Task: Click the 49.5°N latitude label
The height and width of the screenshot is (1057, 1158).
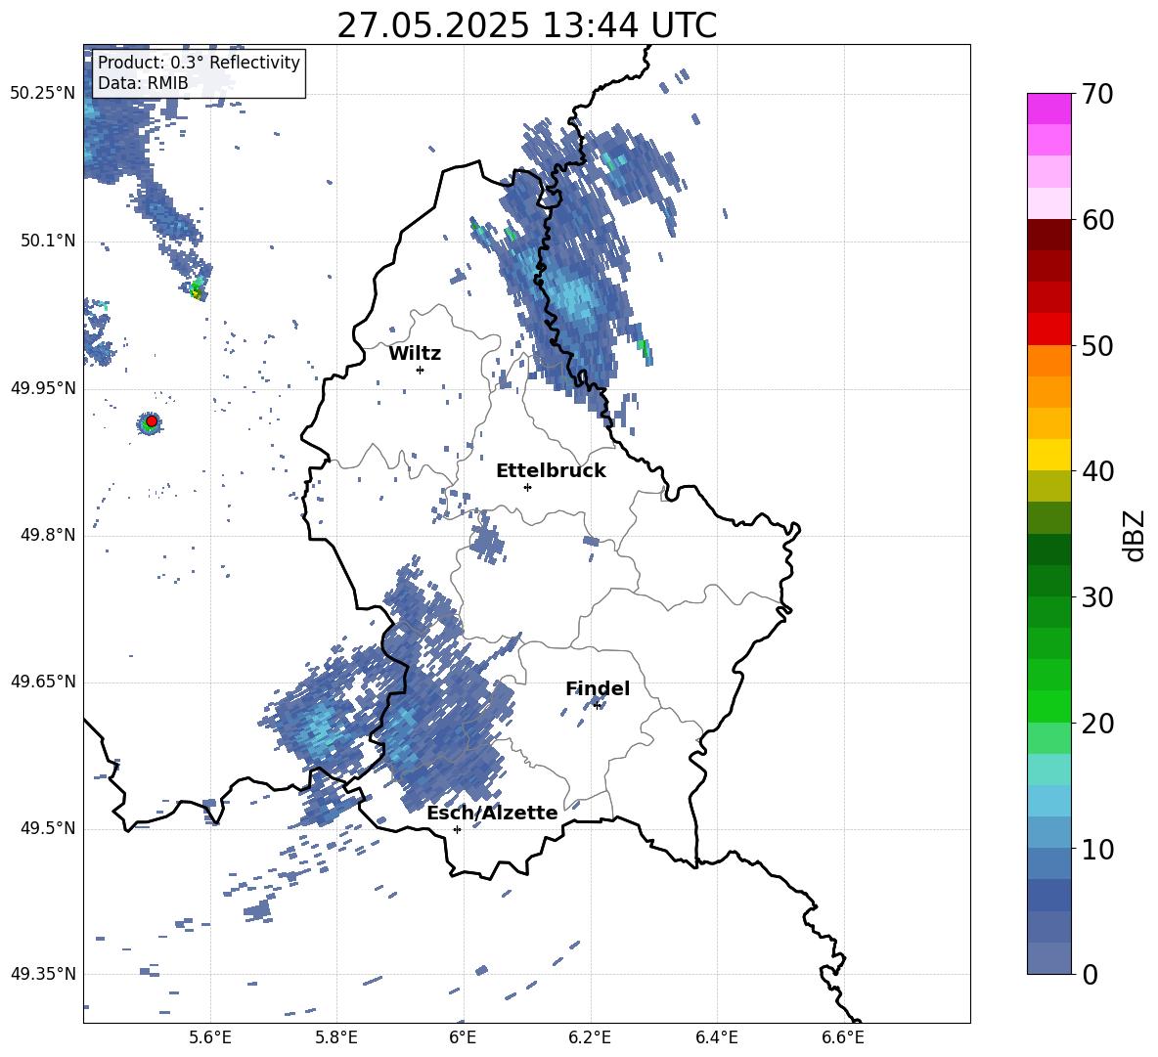Action: tap(47, 829)
